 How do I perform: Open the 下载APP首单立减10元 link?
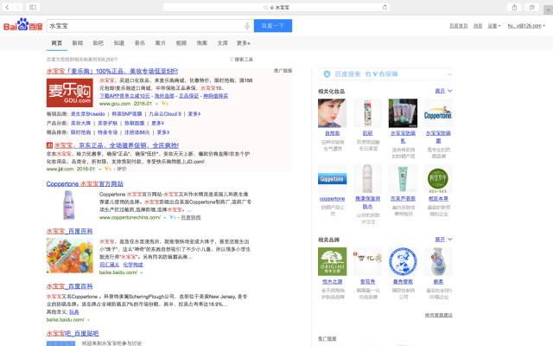coord(124,96)
